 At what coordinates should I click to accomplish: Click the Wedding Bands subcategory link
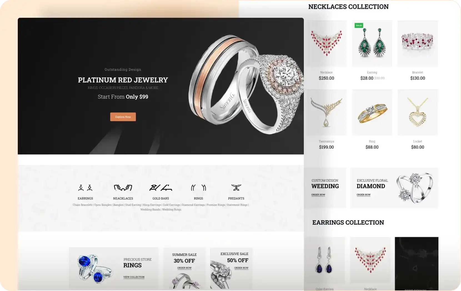pyautogui.click(x=150, y=210)
